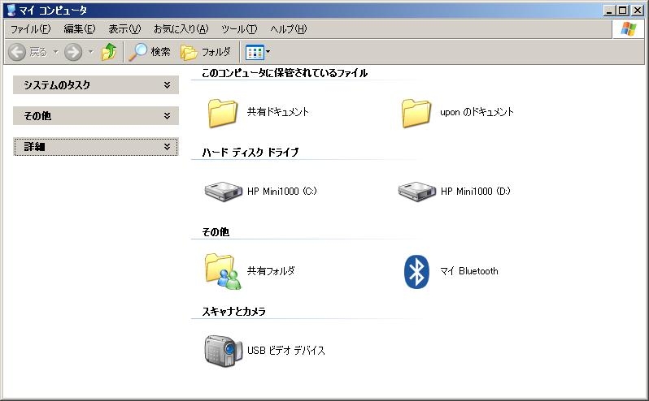Screen dimensions: 649x401
Task: Click the システムのタスク panel header text
Action: (x=57, y=85)
